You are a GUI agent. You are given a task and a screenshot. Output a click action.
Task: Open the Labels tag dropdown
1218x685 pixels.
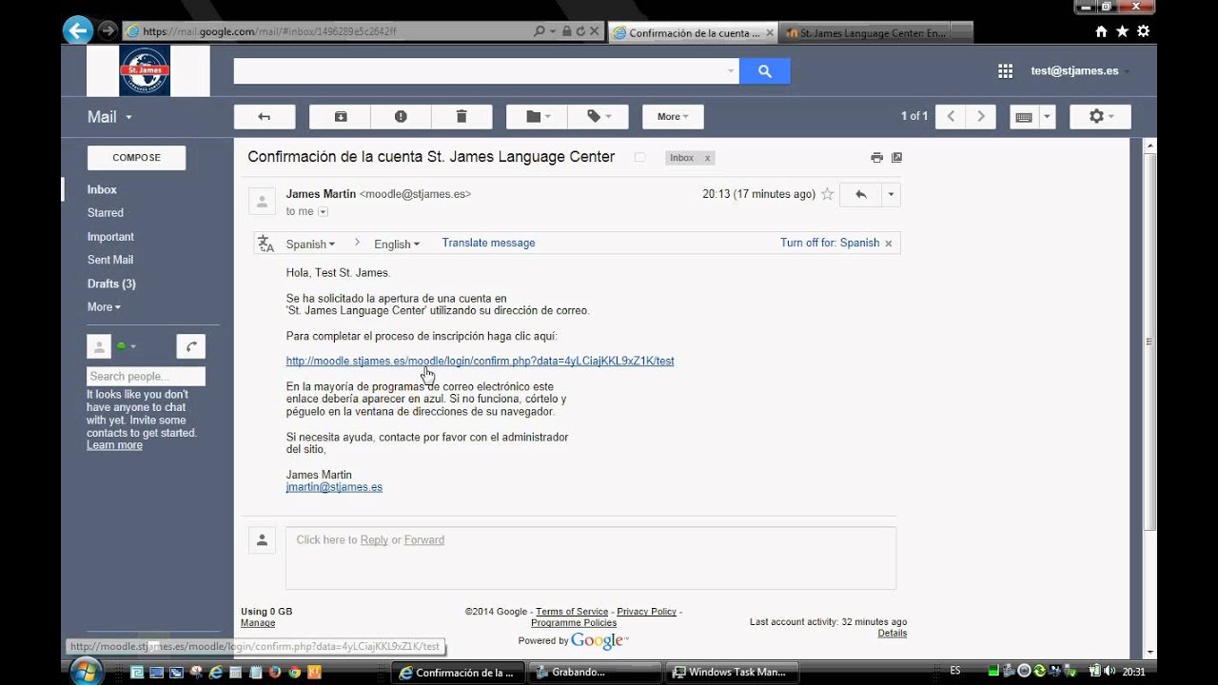(x=599, y=116)
